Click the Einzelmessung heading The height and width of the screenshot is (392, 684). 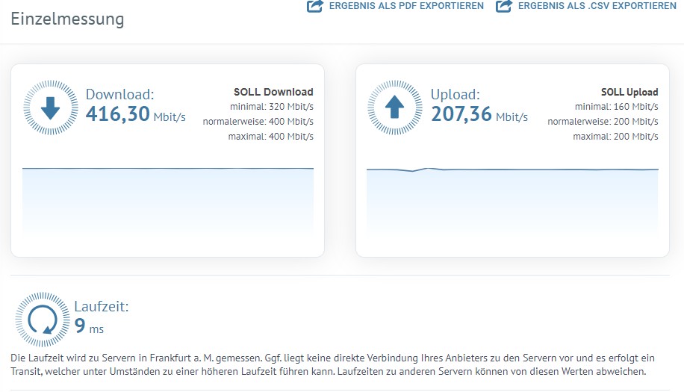(67, 19)
